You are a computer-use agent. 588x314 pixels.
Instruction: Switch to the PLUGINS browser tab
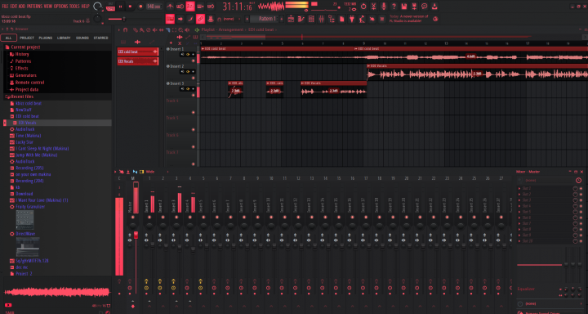coord(46,38)
